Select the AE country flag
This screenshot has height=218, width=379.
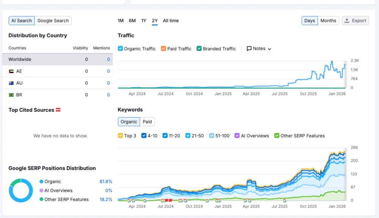pyautogui.click(x=11, y=71)
